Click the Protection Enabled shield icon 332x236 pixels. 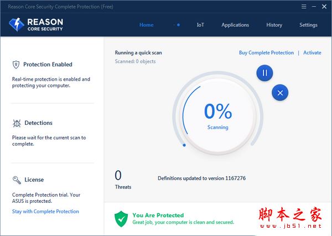point(16,65)
